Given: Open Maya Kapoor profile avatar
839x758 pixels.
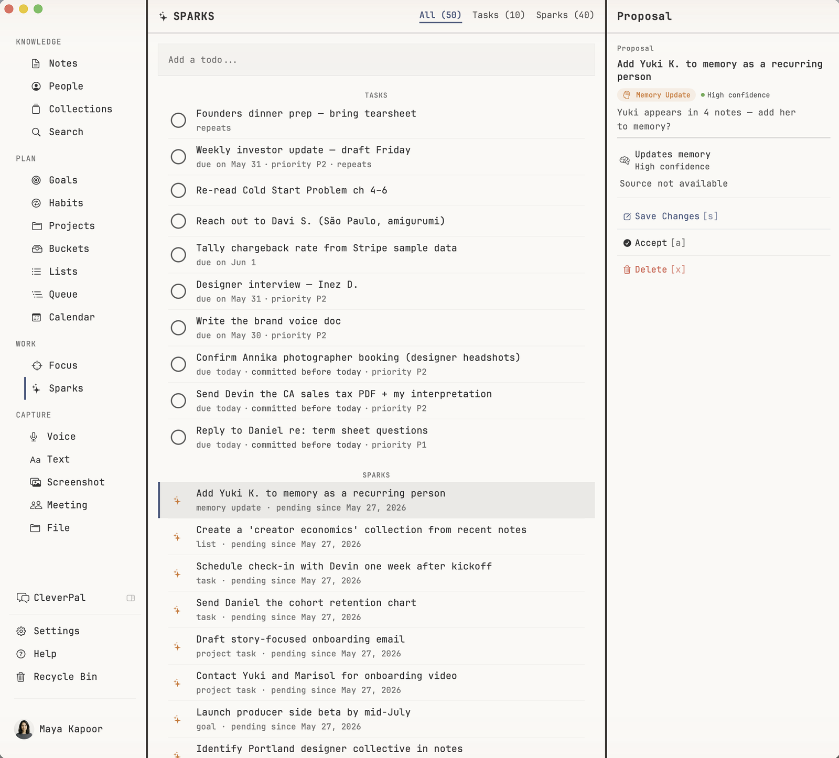Looking at the screenshot, I should point(24,729).
